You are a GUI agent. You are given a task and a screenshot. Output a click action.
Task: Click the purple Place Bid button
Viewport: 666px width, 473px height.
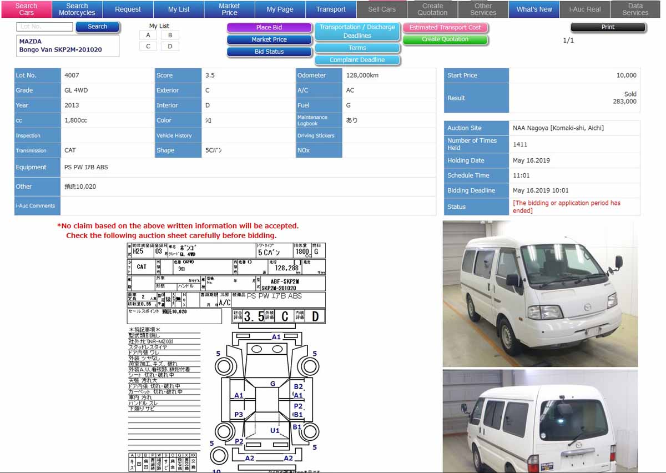pos(269,28)
